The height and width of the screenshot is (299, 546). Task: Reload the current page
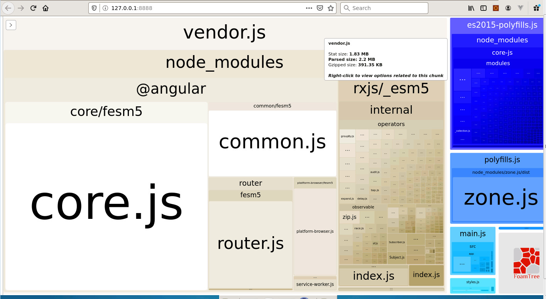[x=33, y=8]
